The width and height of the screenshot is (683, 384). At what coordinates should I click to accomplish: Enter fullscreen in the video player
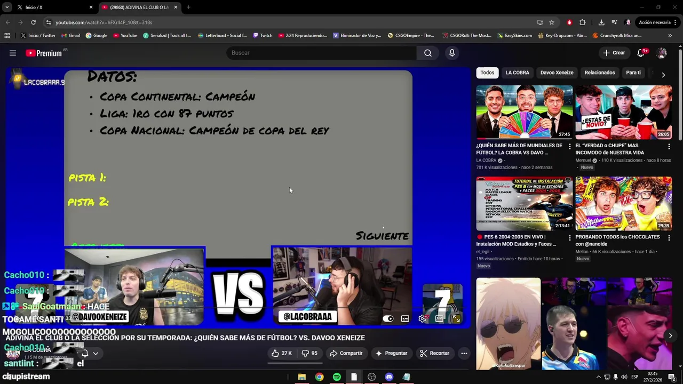[x=456, y=318]
